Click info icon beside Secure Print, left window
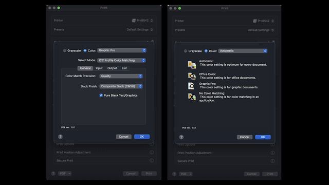Viewport: 329px width, 185px height. point(152,160)
